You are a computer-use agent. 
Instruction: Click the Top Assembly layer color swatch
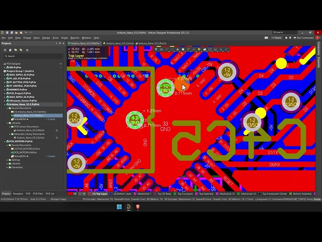tap(197, 194)
